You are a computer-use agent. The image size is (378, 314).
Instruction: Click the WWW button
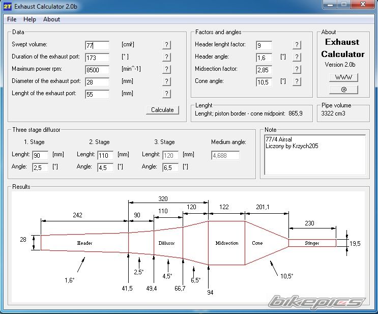[x=343, y=77]
